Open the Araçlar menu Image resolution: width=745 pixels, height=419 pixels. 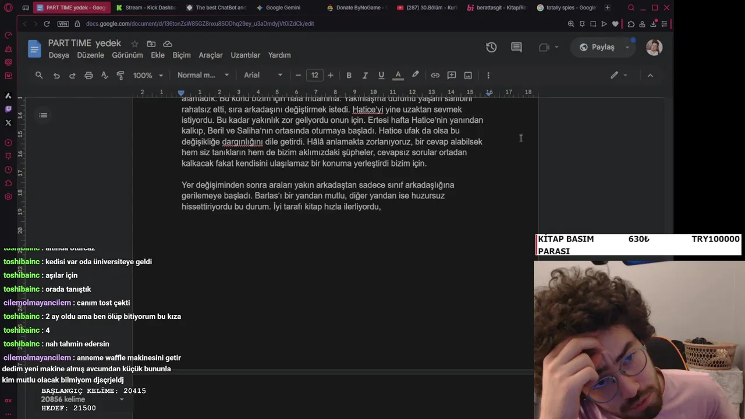211,55
